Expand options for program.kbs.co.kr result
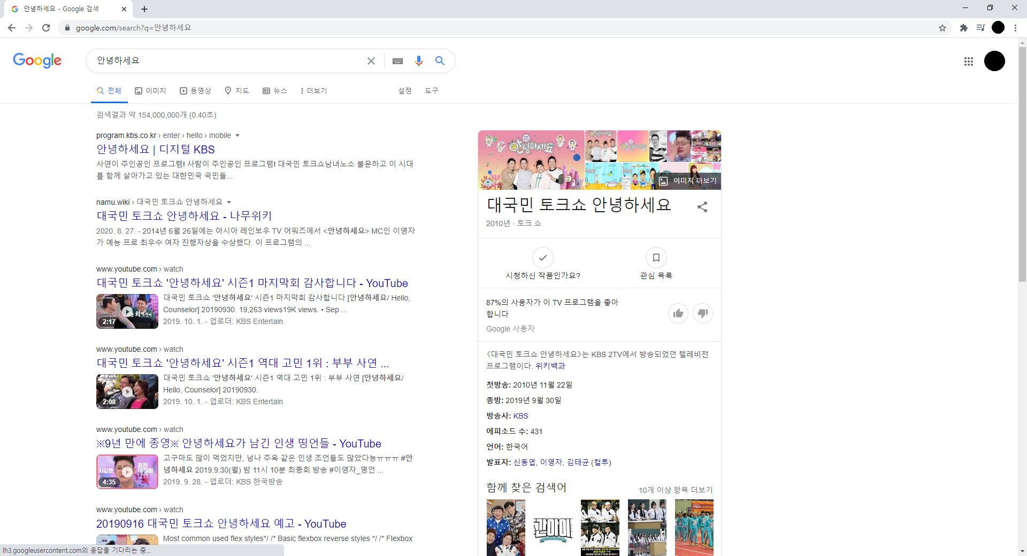This screenshot has width=1027, height=556. [237, 136]
